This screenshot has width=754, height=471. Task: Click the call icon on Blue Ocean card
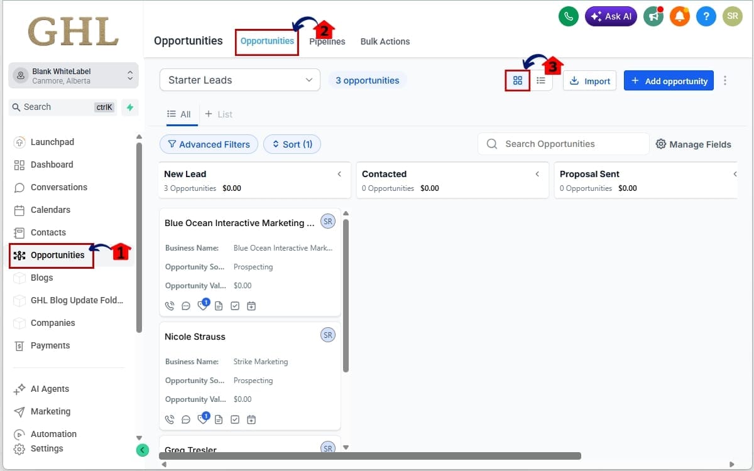click(169, 306)
